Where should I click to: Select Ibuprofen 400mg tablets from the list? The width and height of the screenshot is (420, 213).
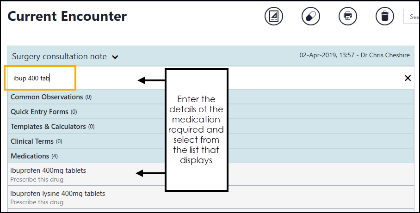click(x=48, y=170)
